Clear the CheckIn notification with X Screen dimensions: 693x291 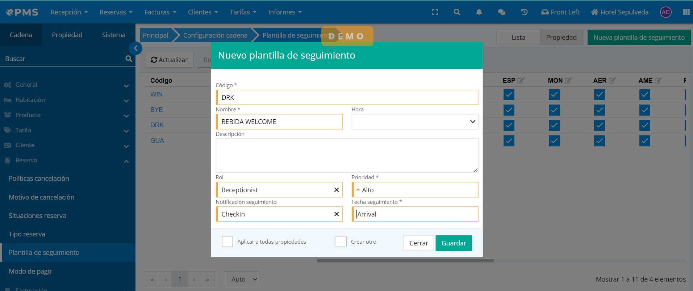336,214
